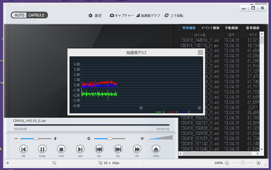Click the X legend entry in graph
271x170 pixels.
tap(160, 112)
